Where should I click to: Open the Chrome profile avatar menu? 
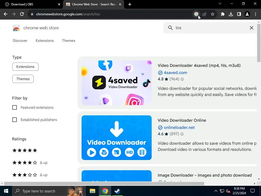pos(247,14)
